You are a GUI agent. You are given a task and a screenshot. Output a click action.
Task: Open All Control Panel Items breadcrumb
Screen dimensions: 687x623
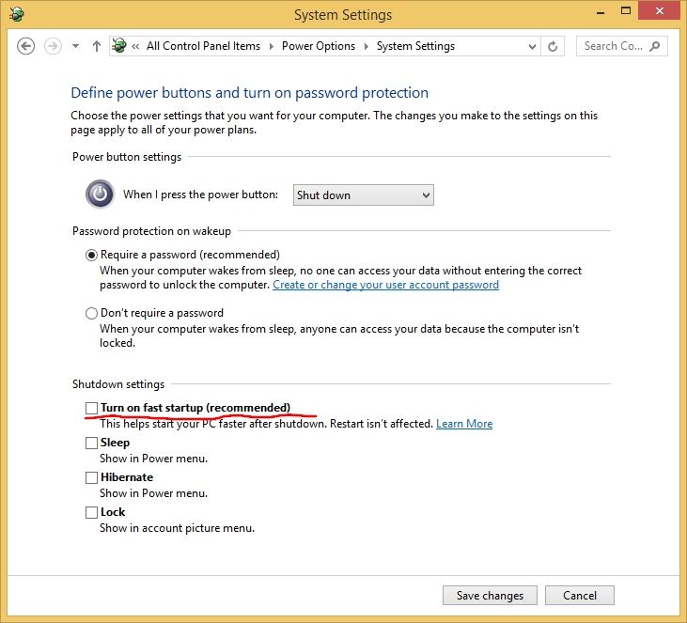[203, 46]
